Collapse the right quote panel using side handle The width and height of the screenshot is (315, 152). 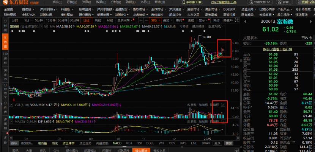tap(241, 104)
